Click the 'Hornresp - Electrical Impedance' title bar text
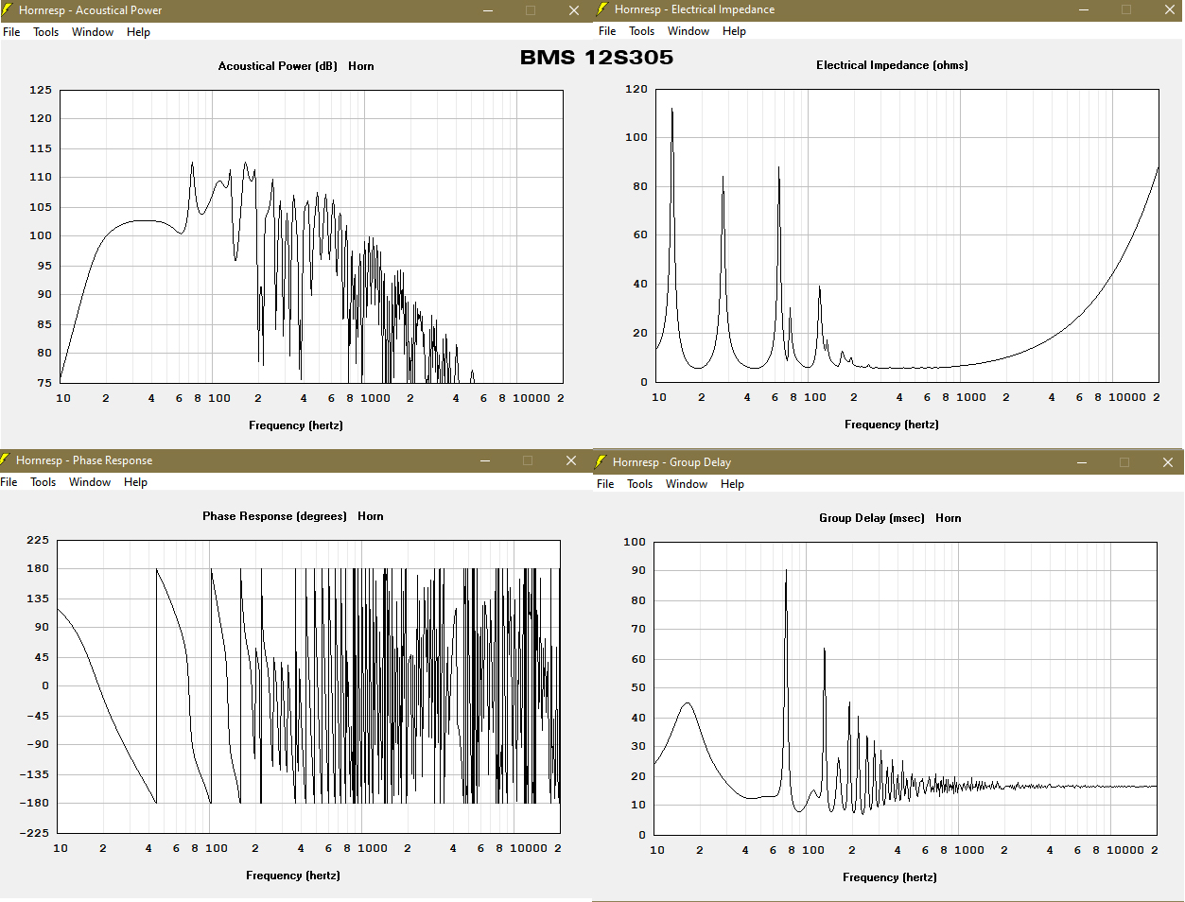This screenshot has height=902, width=1185. [694, 9]
